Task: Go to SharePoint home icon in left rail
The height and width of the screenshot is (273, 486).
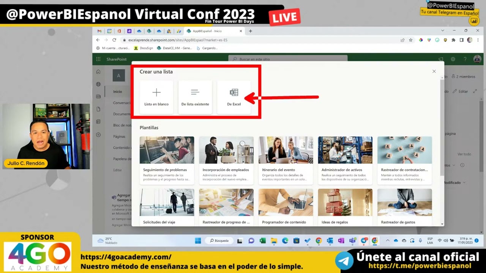Action: [98, 72]
